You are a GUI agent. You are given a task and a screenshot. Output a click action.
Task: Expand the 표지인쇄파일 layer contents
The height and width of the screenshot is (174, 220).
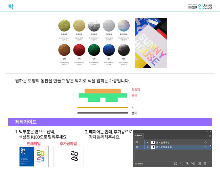click(x=147, y=142)
